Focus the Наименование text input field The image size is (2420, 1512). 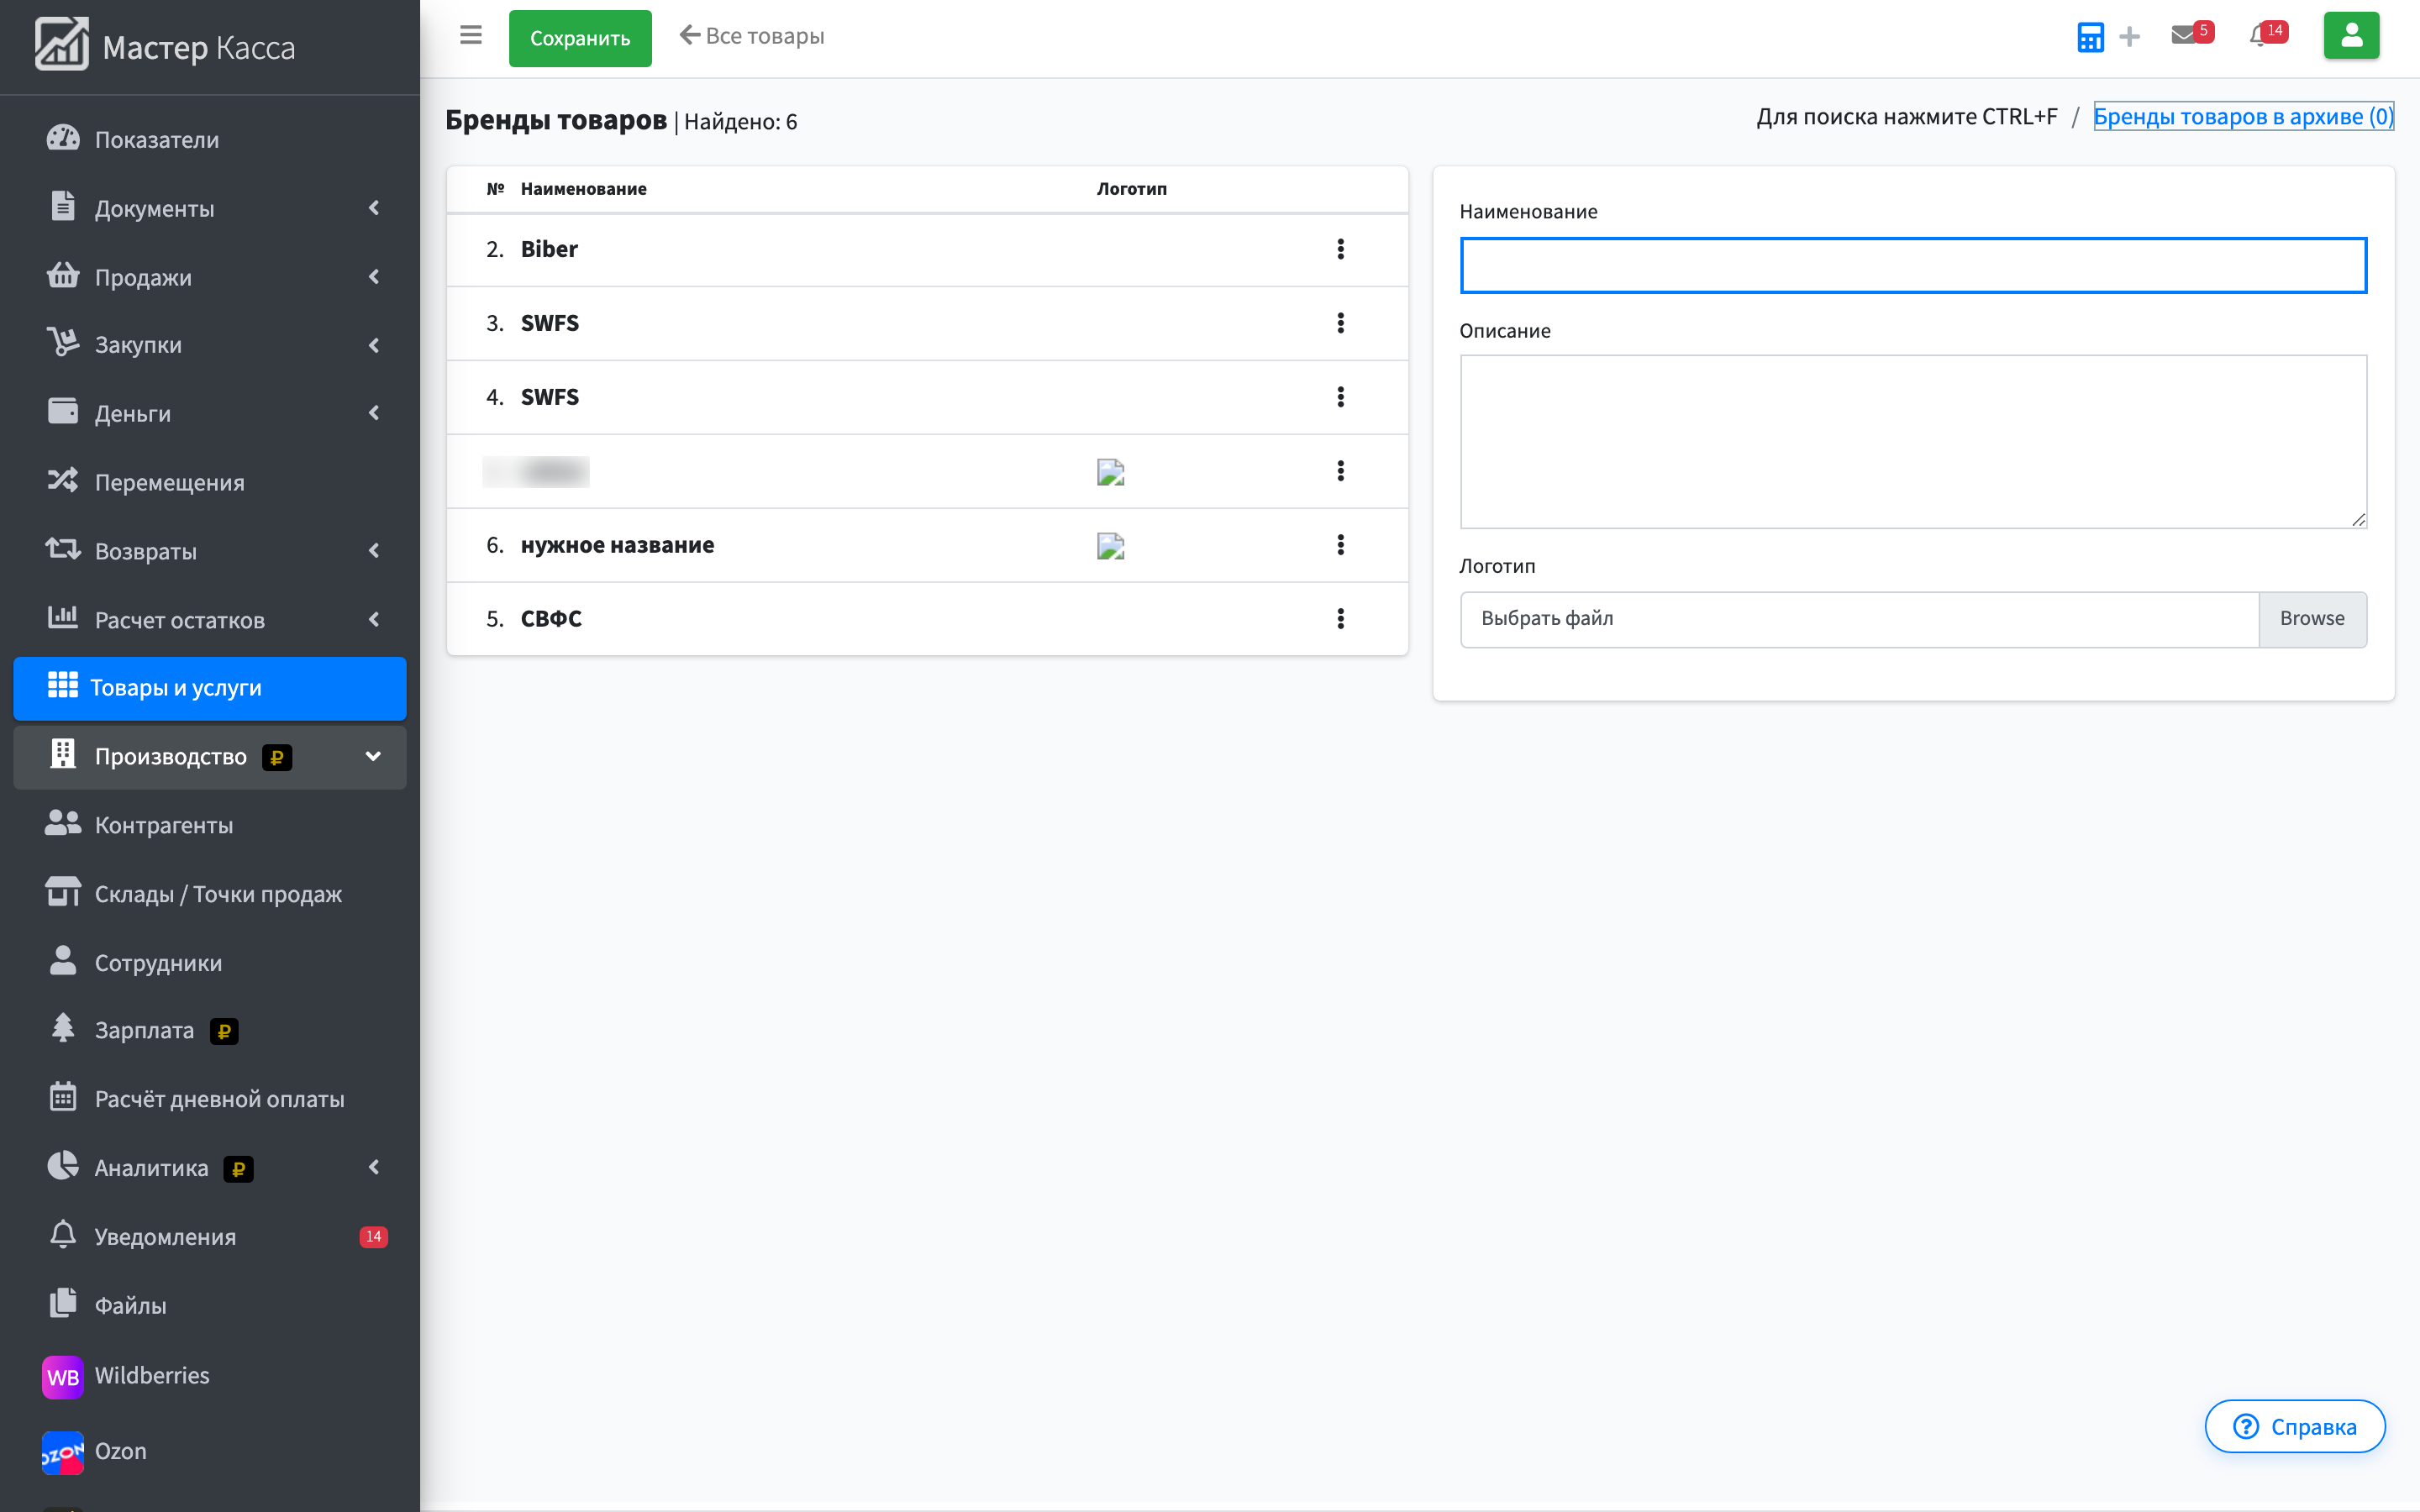(1913, 265)
